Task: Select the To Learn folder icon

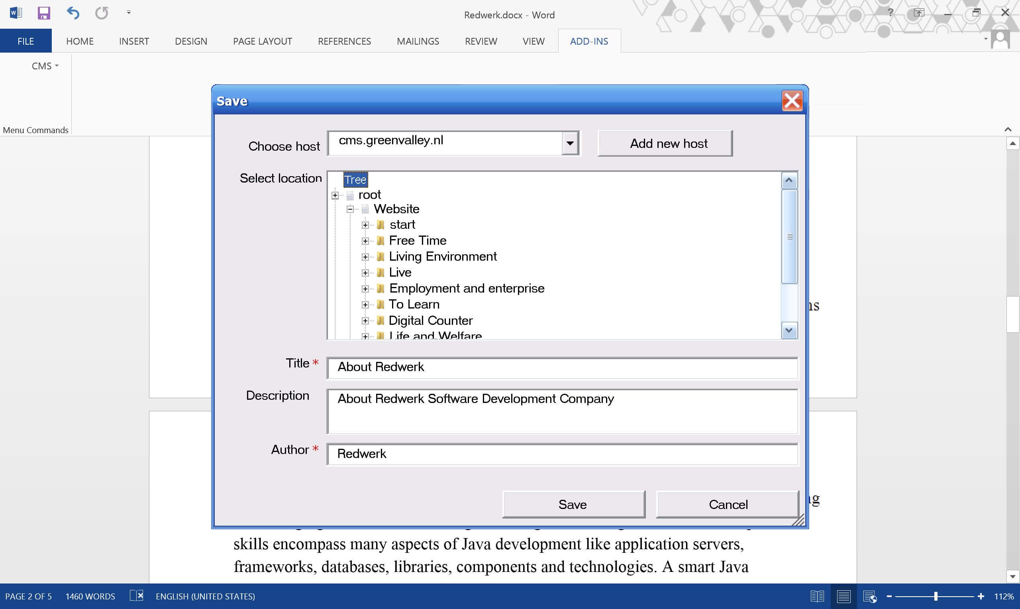Action: coord(380,304)
